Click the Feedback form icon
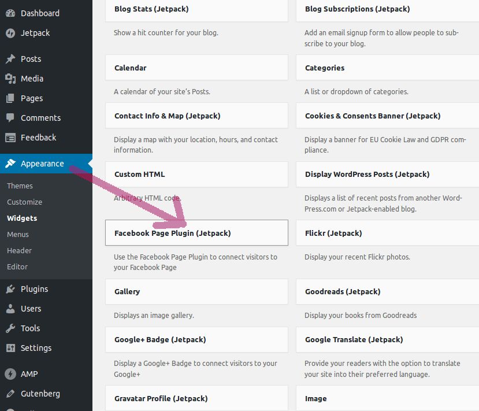Image resolution: width=479 pixels, height=411 pixels. pyautogui.click(x=10, y=138)
